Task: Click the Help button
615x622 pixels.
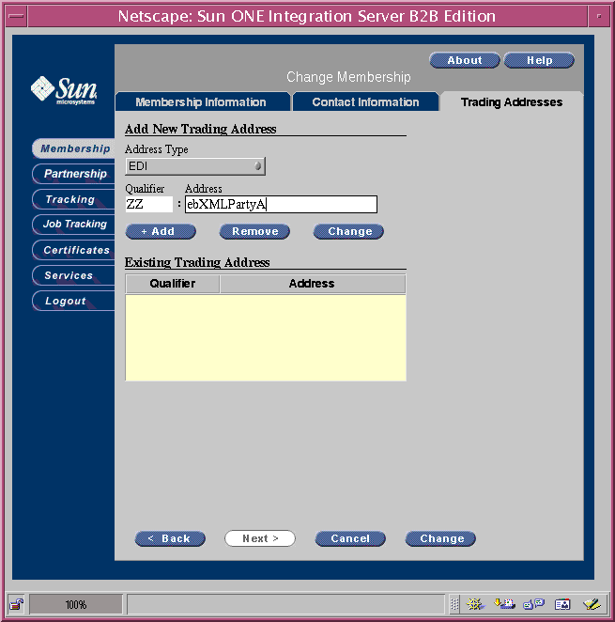Action: [x=539, y=60]
